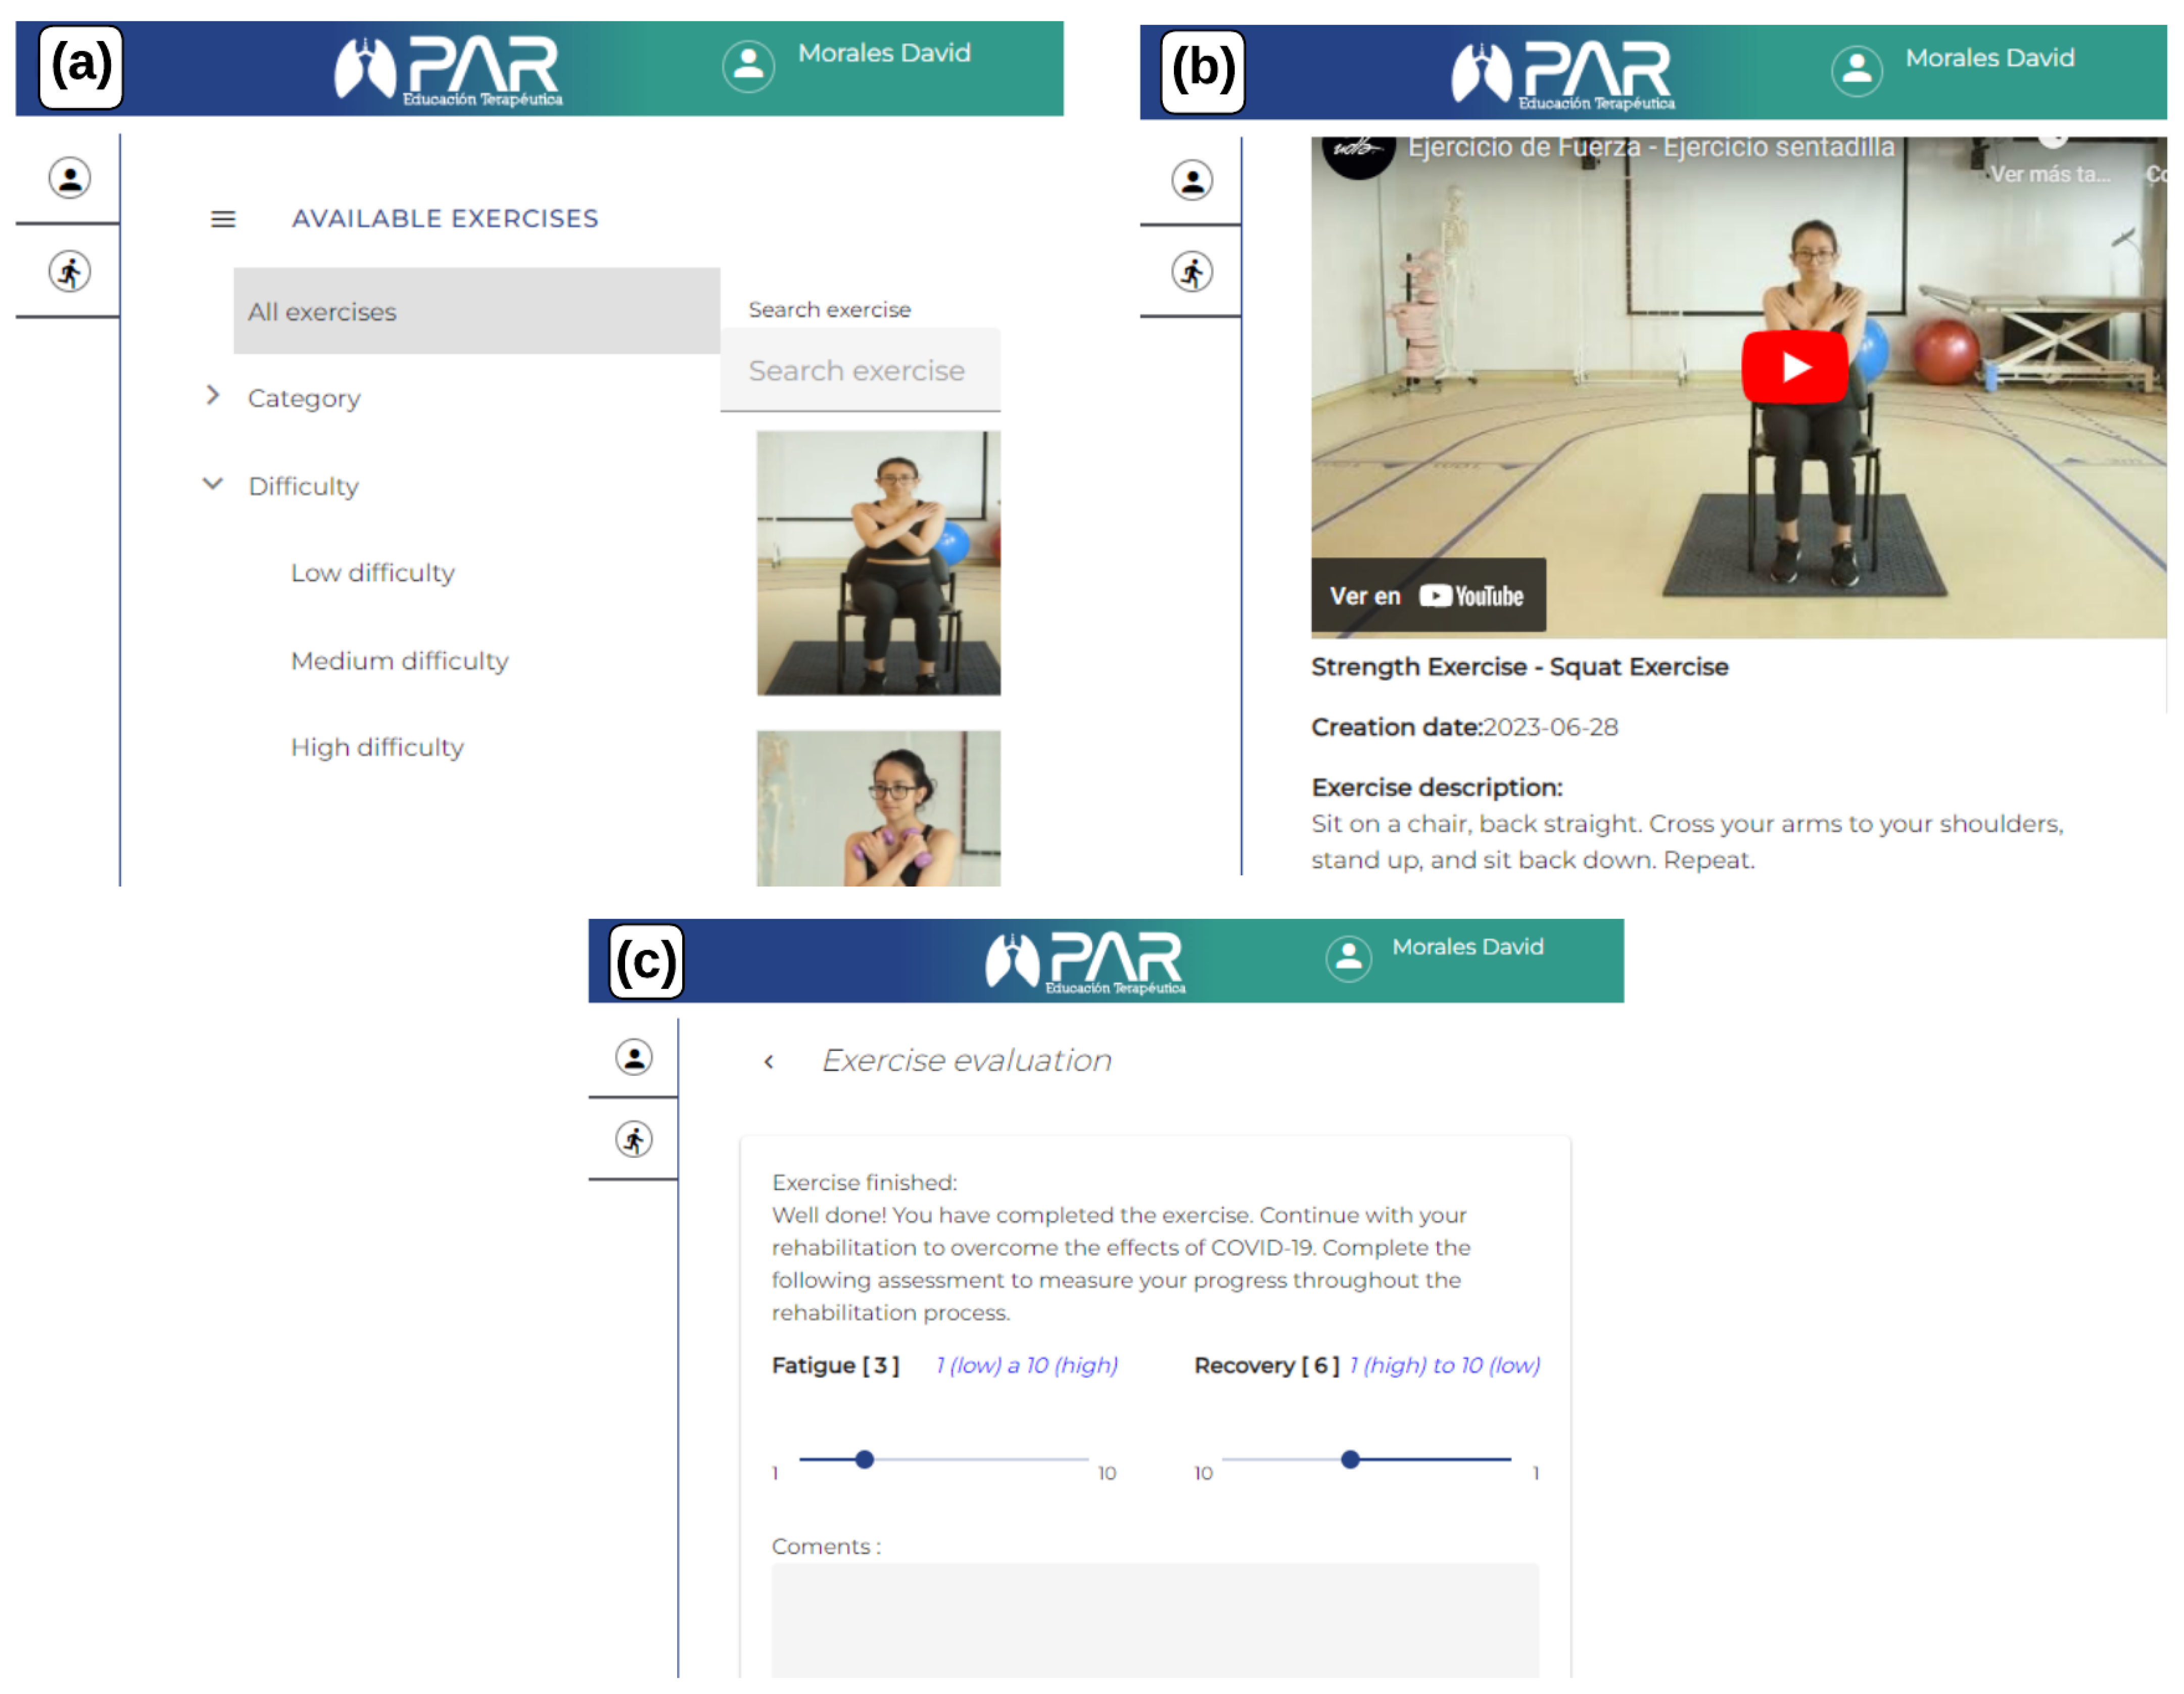The width and height of the screenshot is (2184, 1694).
Task: Click the profile icon in panel (c) sidebar
Action: [634, 1058]
